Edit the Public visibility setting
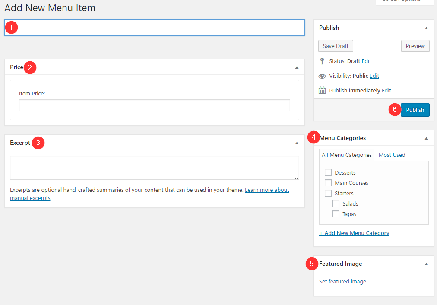This screenshot has height=305, width=437. [374, 76]
